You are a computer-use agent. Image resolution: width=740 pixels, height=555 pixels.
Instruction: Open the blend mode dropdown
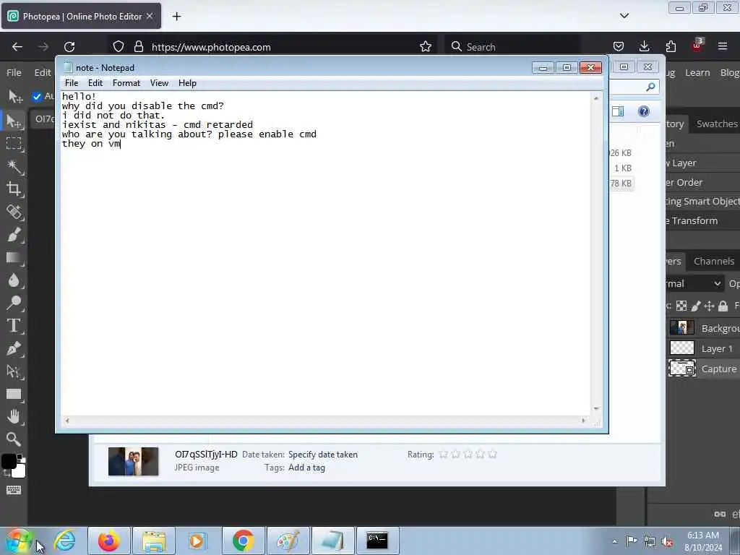click(x=694, y=283)
